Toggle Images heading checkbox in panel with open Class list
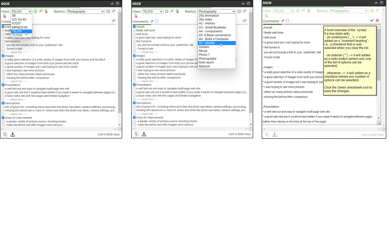 click(3, 56)
